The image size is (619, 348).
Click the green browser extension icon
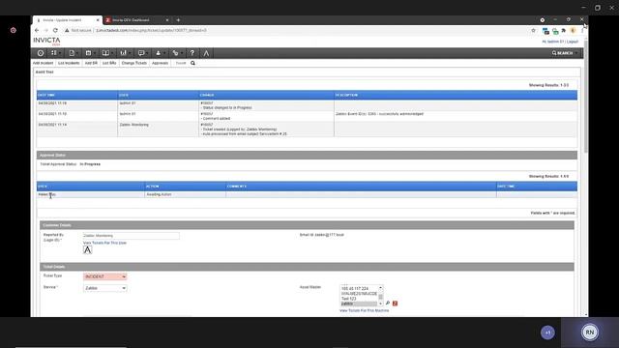(x=555, y=31)
